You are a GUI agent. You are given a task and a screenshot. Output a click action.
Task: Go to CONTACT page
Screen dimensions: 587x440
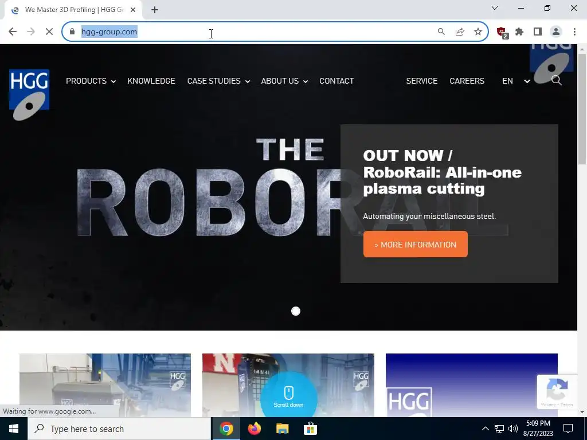click(x=336, y=81)
